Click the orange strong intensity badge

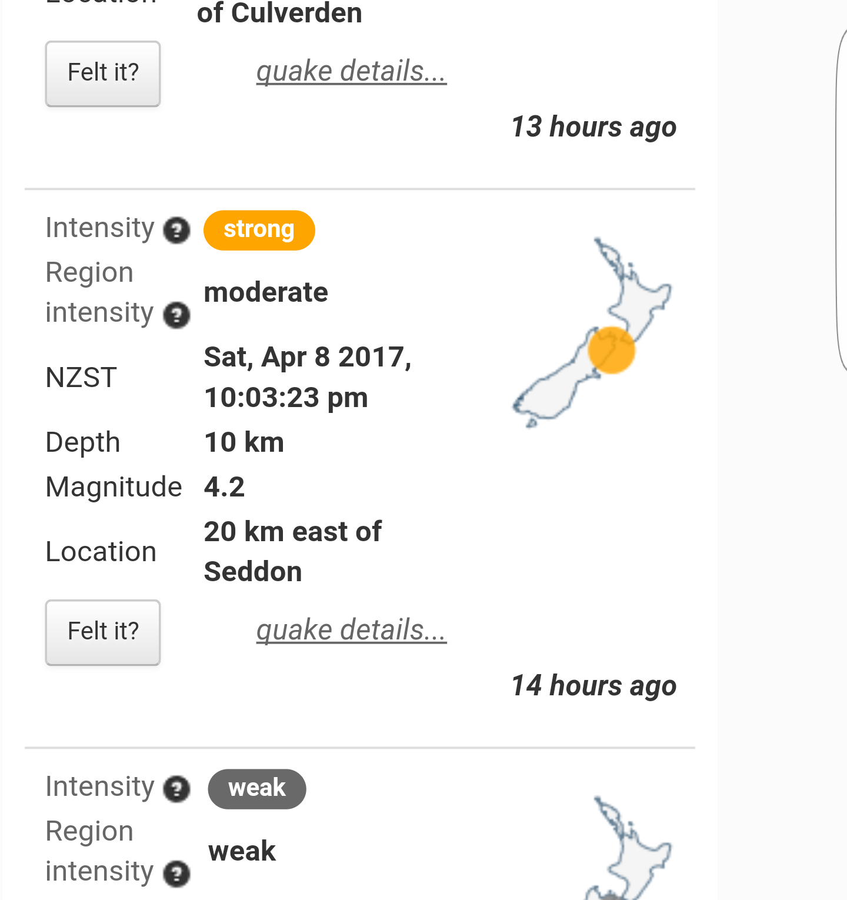click(259, 230)
